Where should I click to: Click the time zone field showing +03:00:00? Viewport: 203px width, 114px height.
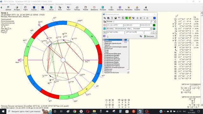tap(146, 25)
